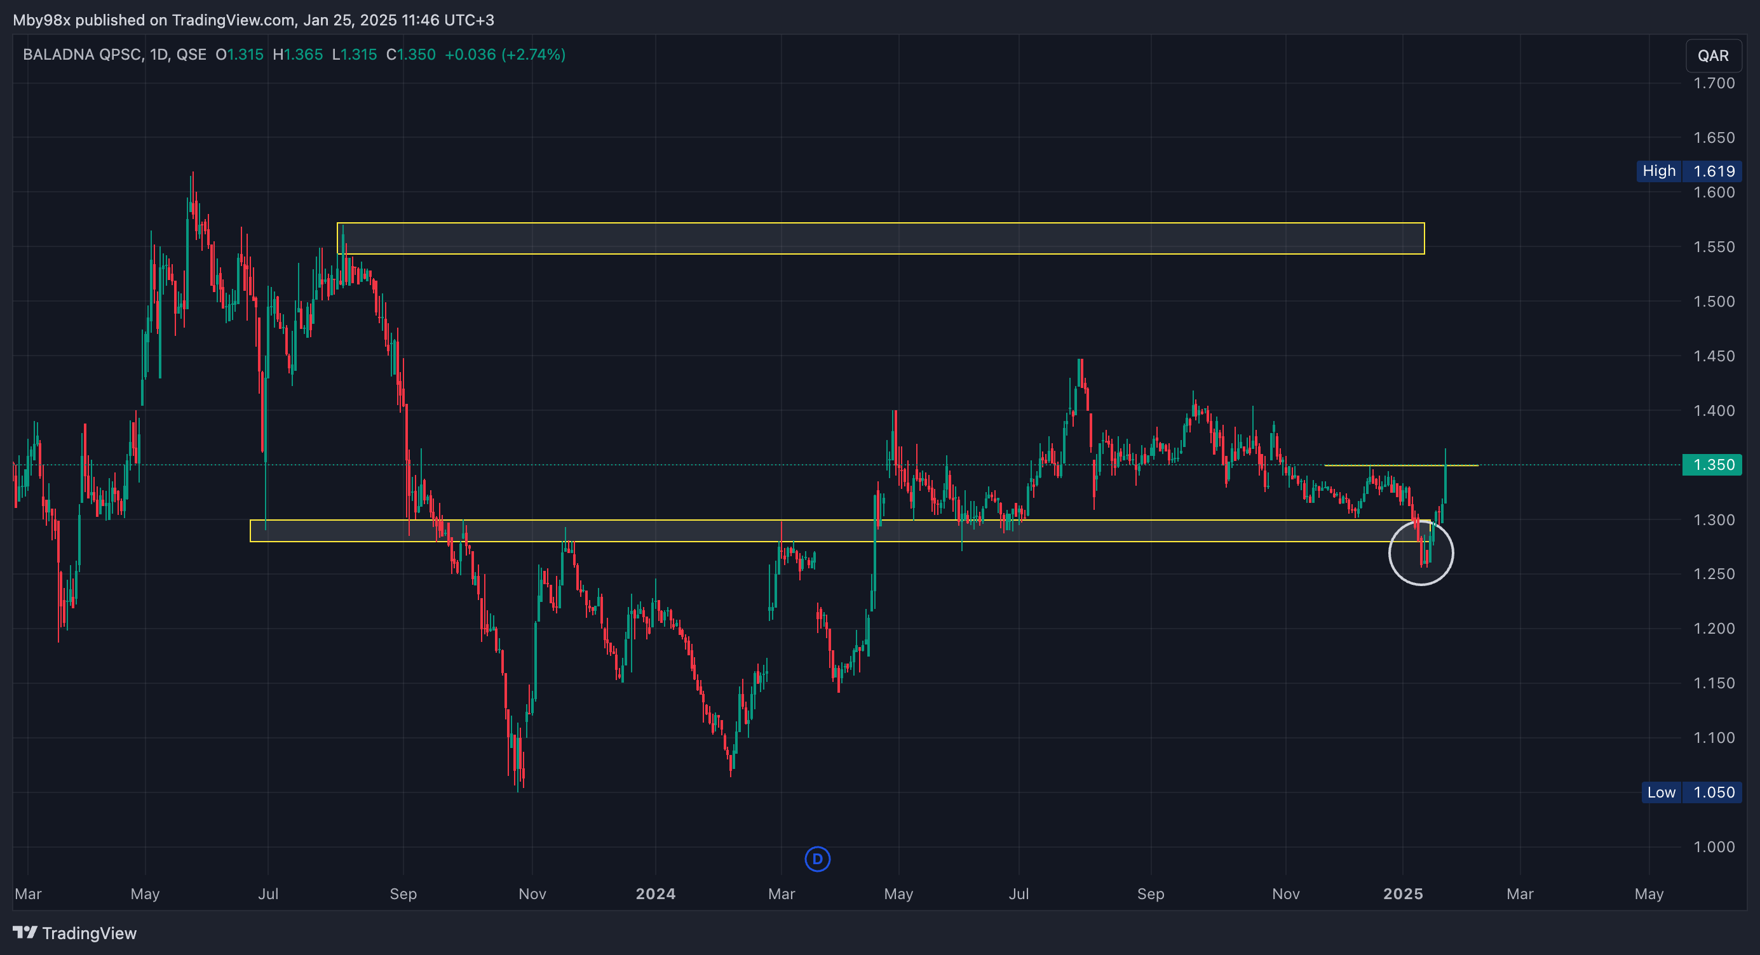Select the lower yellow support zone rectangle
Viewport: 1760px width, 955px height.
[x=840, y=531]
